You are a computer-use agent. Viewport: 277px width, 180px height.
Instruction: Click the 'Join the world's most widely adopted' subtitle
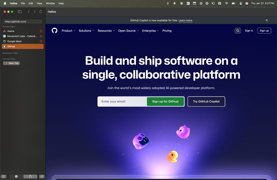[161, 88]
